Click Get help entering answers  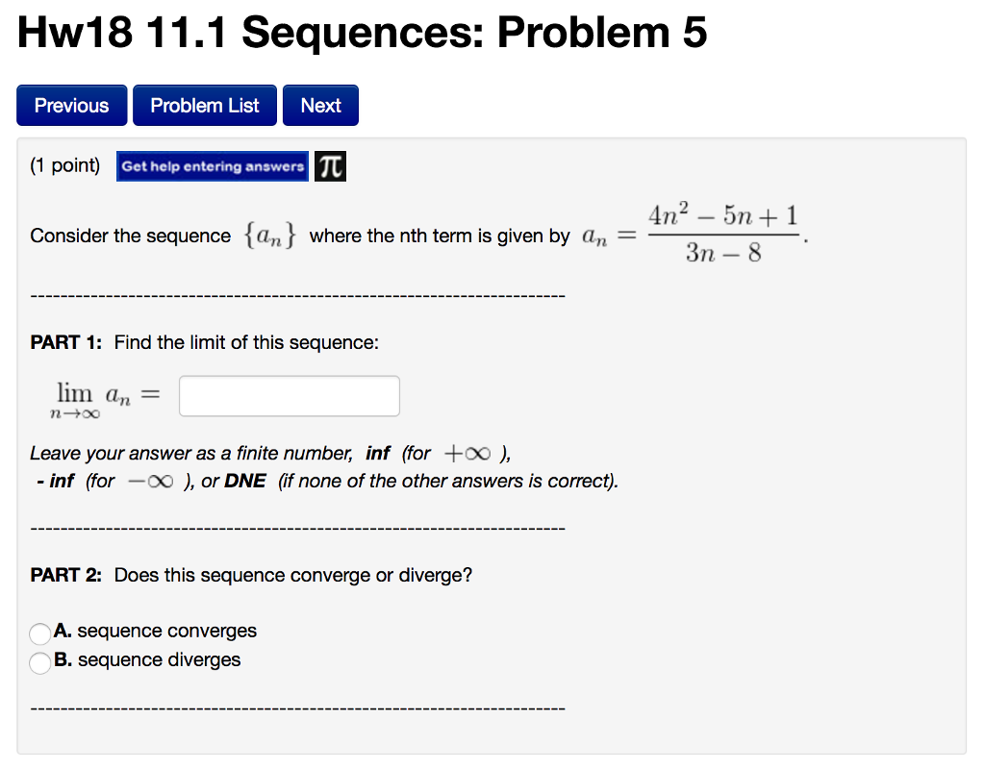(212, 165)
